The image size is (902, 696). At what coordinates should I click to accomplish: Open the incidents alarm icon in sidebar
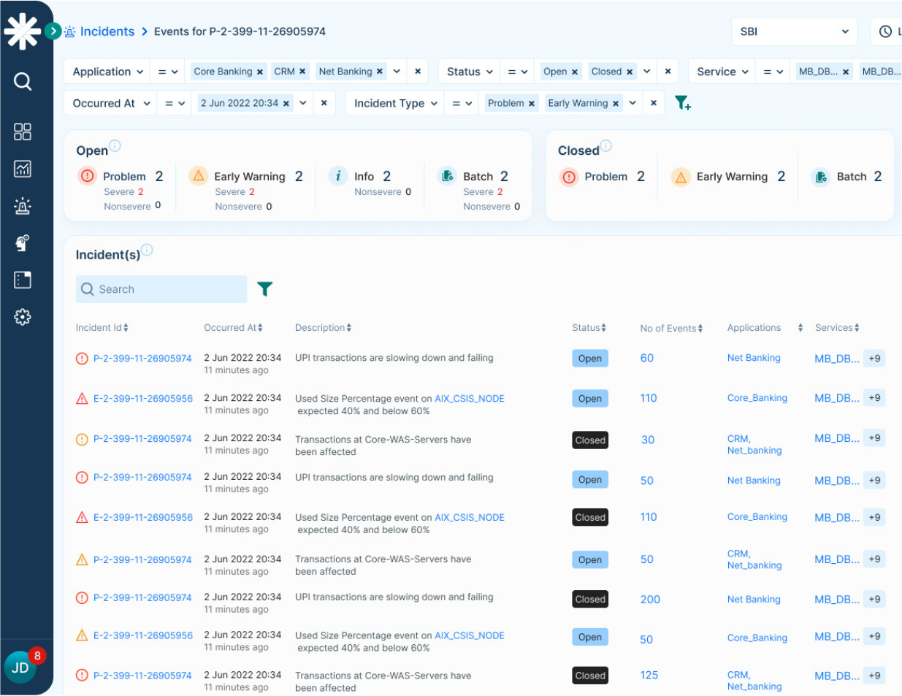pos(23,206)
